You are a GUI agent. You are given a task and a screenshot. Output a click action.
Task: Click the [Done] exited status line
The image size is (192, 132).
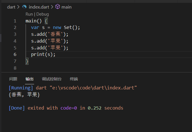point(66,108)
